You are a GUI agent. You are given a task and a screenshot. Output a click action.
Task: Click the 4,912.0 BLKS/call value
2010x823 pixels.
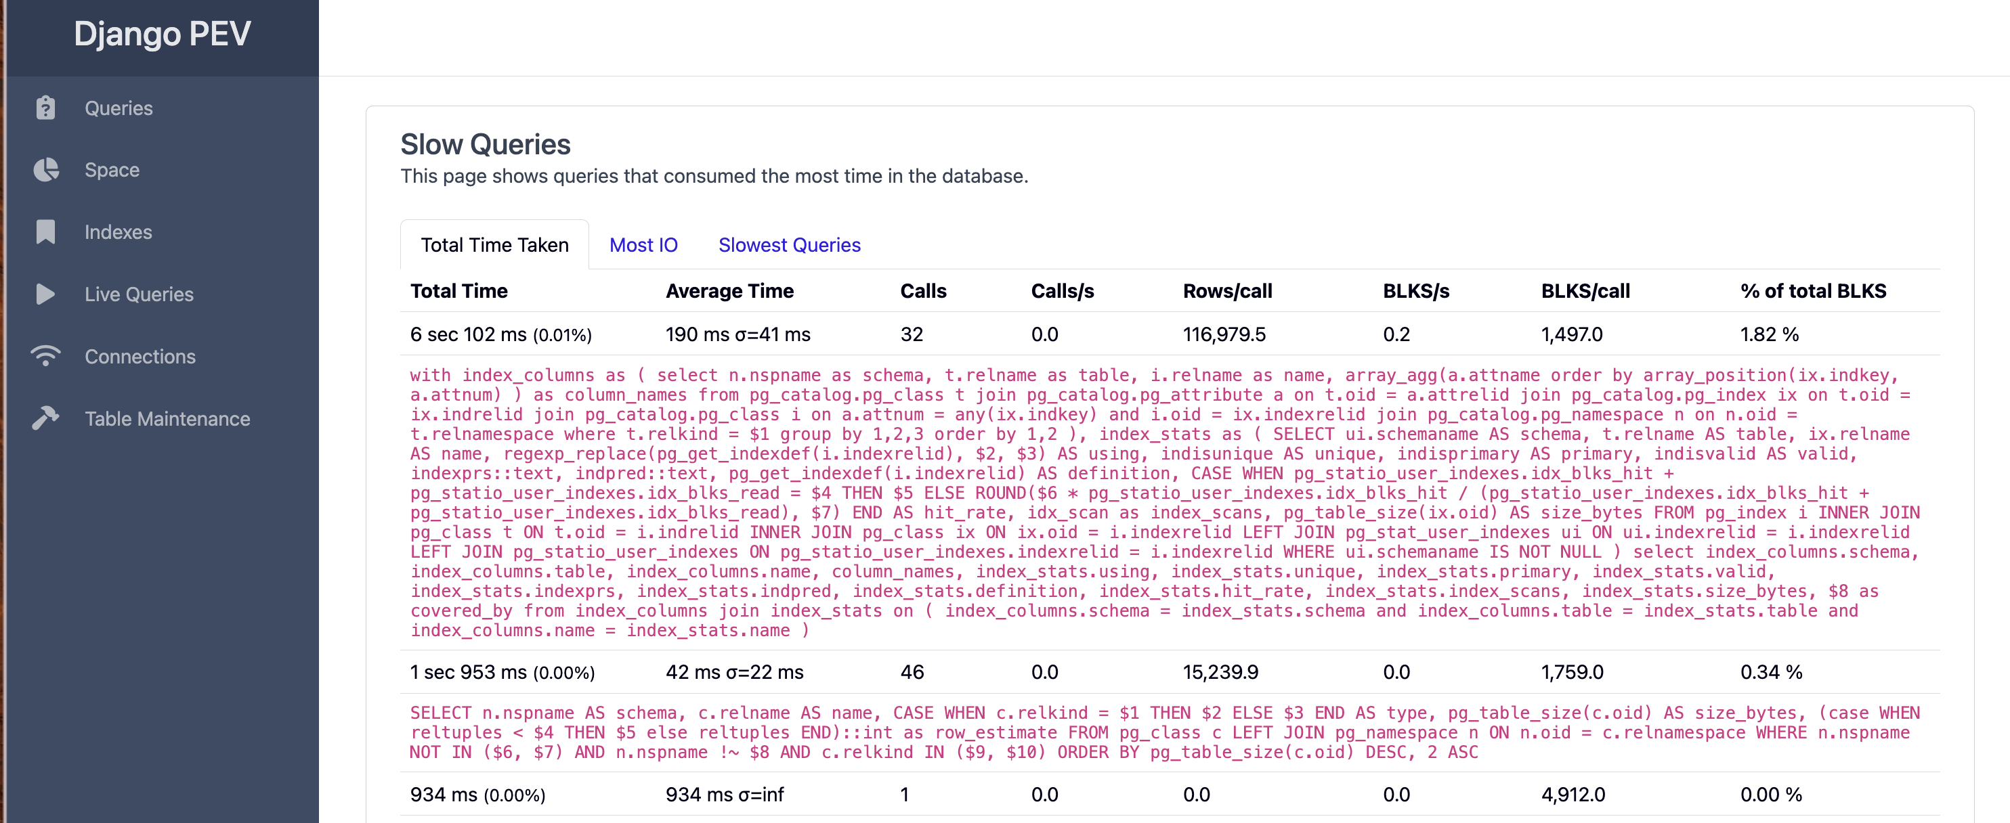1573,795
